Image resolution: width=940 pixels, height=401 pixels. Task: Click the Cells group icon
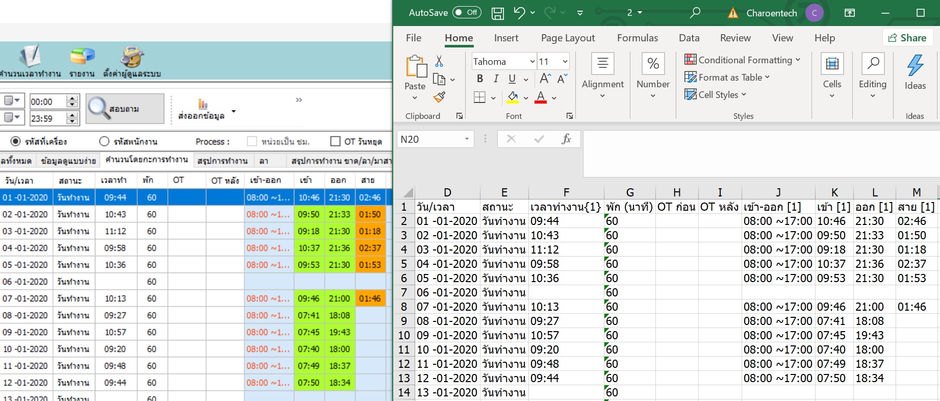(x=832, y=63)
